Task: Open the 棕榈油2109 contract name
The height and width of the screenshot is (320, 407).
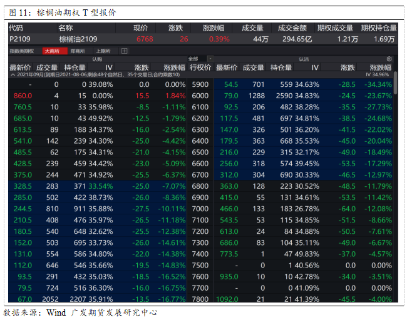Action: [x=78, y=39]
